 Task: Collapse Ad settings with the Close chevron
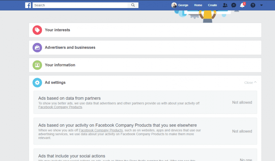click(x=250, y=83)
